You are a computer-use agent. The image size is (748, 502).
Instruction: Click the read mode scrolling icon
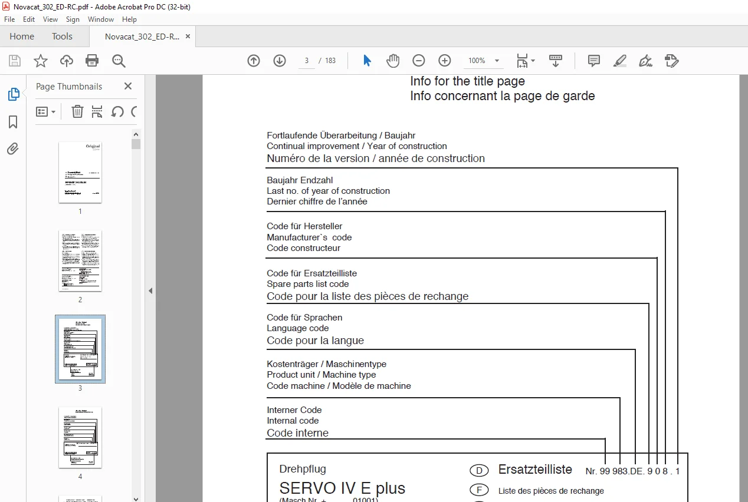pos(556,61)
